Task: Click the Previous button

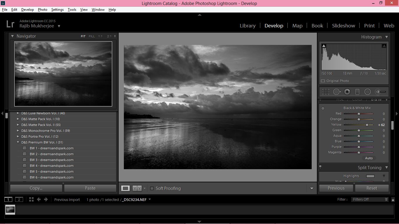Action: pyautogui.click(x=336, y=188)
